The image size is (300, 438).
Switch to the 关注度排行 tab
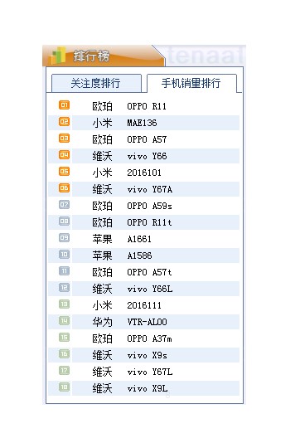(x=96, y=83)
